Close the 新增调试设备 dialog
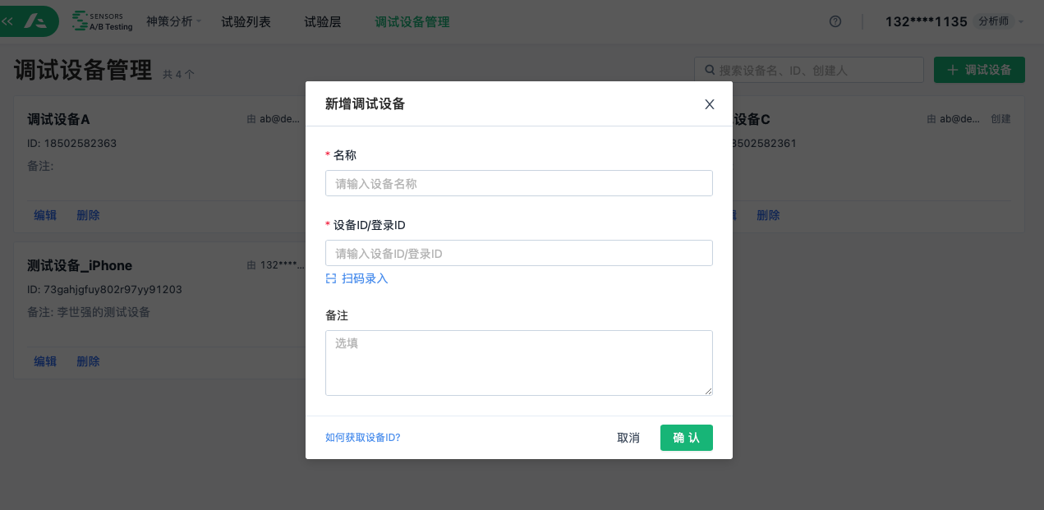Image resolution: width=1044 pixels, height=510 pixels. pyautogui.click(x=710, y=104)
